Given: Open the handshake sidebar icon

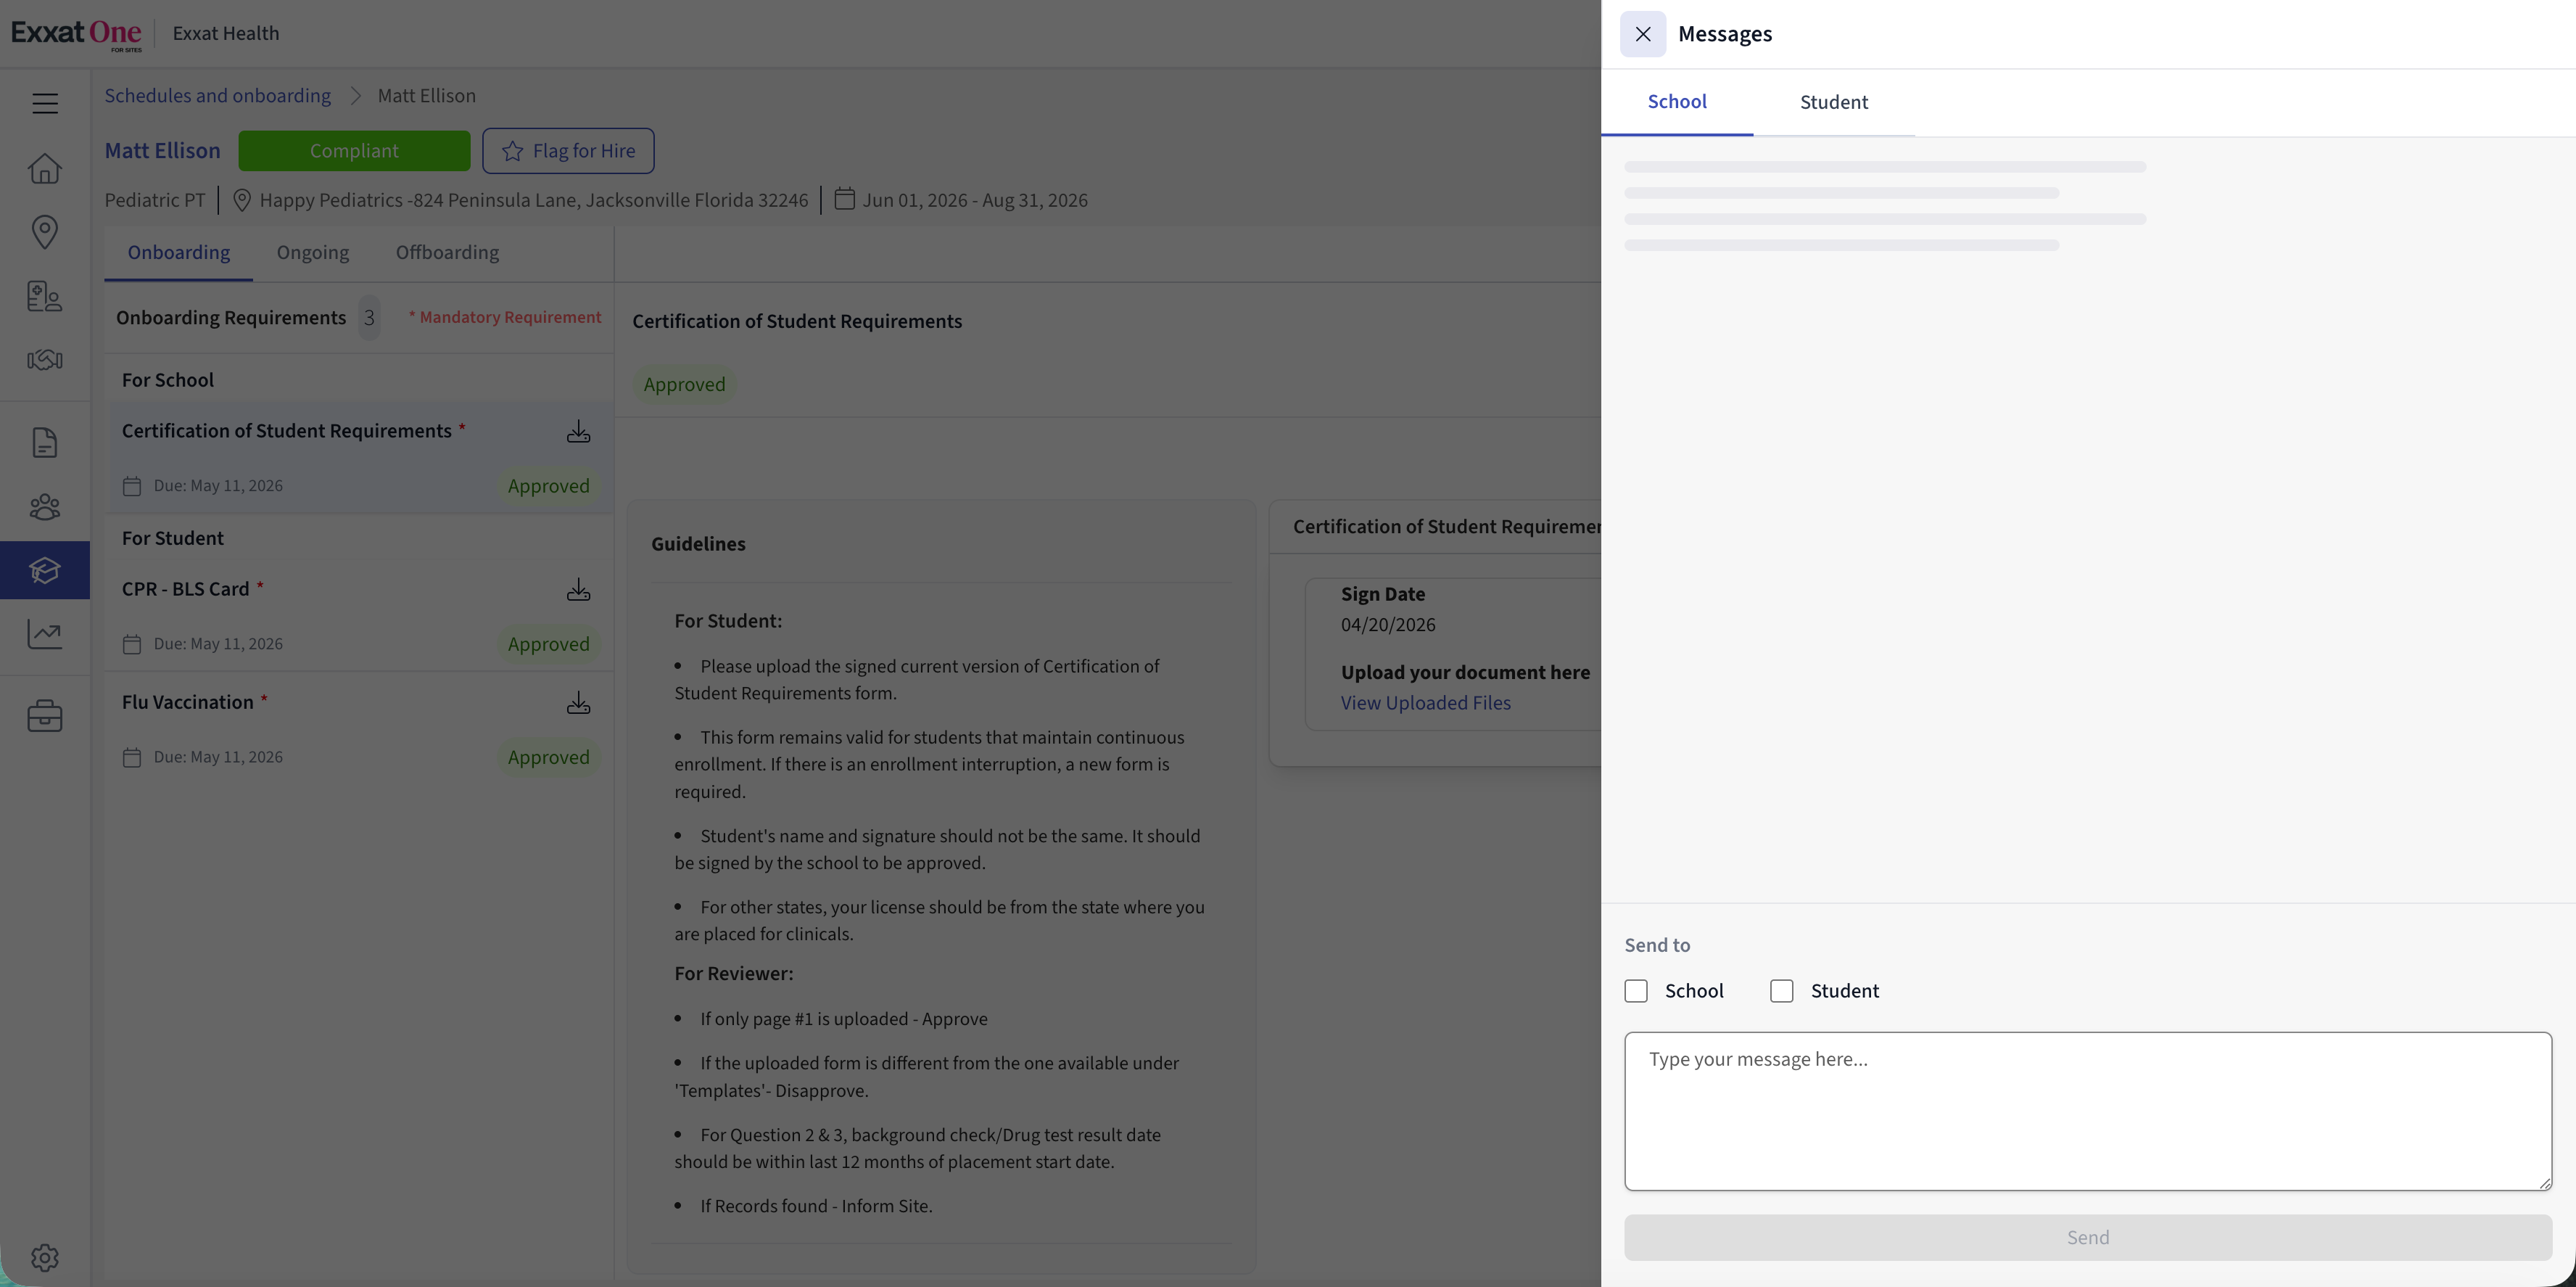Looking at the screenshot, I should (45, 360).
